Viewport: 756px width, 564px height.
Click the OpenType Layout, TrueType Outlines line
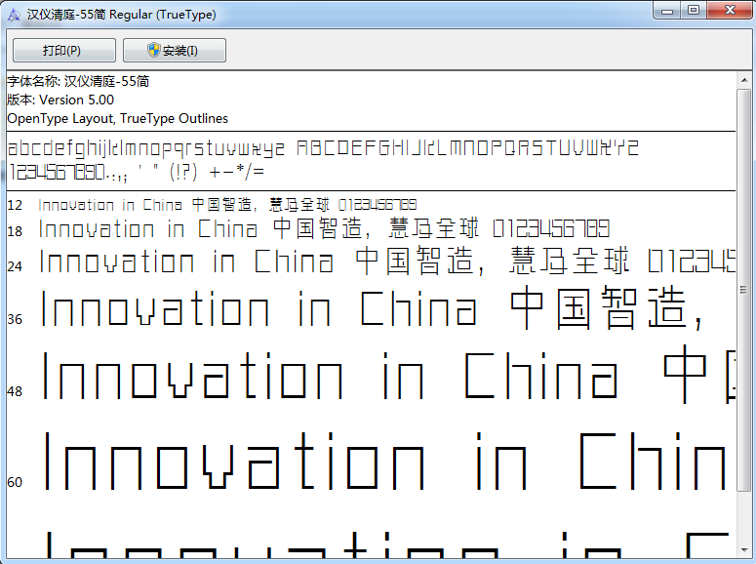coord(117,118)
